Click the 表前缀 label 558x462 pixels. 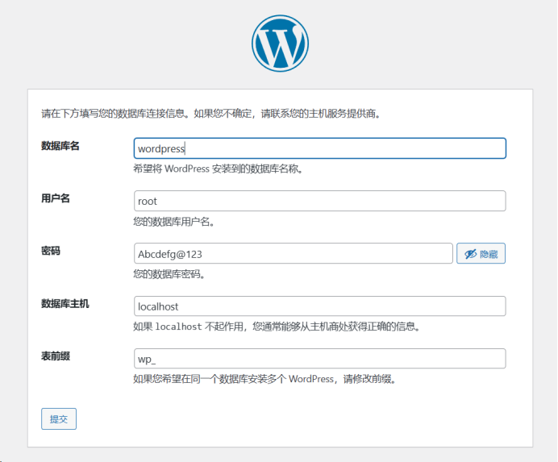pyautogui.click(x=56, y=356)
